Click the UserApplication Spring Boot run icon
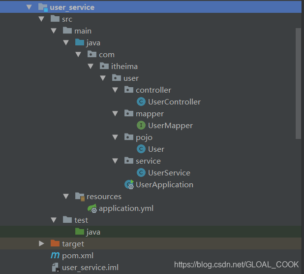Viewport: 304px width, 274px height. (129, 184)
